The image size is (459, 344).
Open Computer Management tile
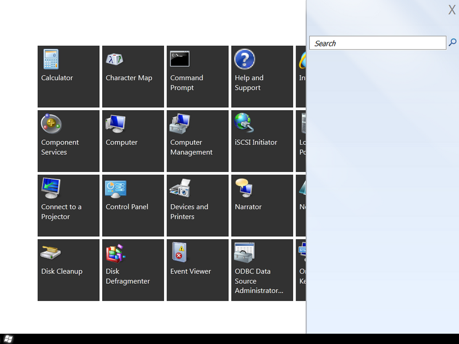click(197, 141)
